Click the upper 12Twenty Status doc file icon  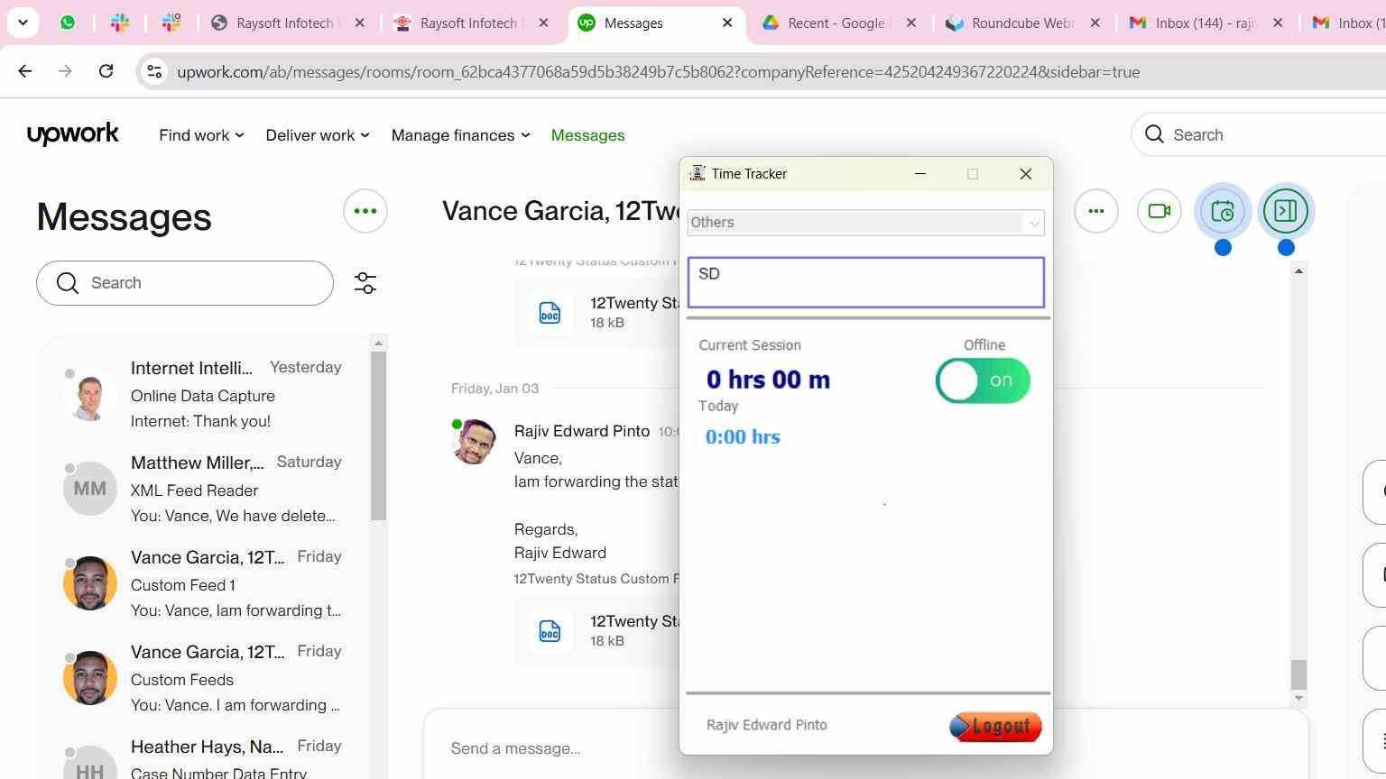[x=550, y=313]
